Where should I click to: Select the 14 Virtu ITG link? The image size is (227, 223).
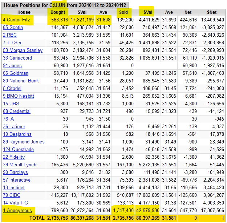point(15,203)
